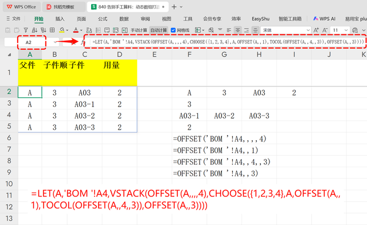Open the 数据 ribbon tab
Image resolution: width=367 pixels, height=225 pixels.
[124, 19]
